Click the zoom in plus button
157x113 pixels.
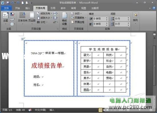click(151, 110)
